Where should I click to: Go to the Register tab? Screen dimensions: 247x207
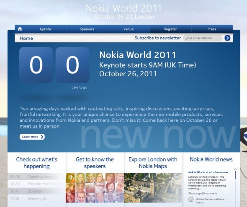pos(170,29)
